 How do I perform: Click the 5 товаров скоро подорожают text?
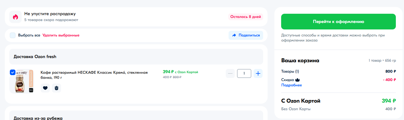pyautogui.click(x=51, y=20)
